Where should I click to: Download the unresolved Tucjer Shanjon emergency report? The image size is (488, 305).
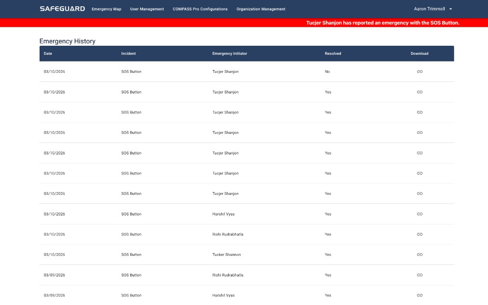(419, 71)
